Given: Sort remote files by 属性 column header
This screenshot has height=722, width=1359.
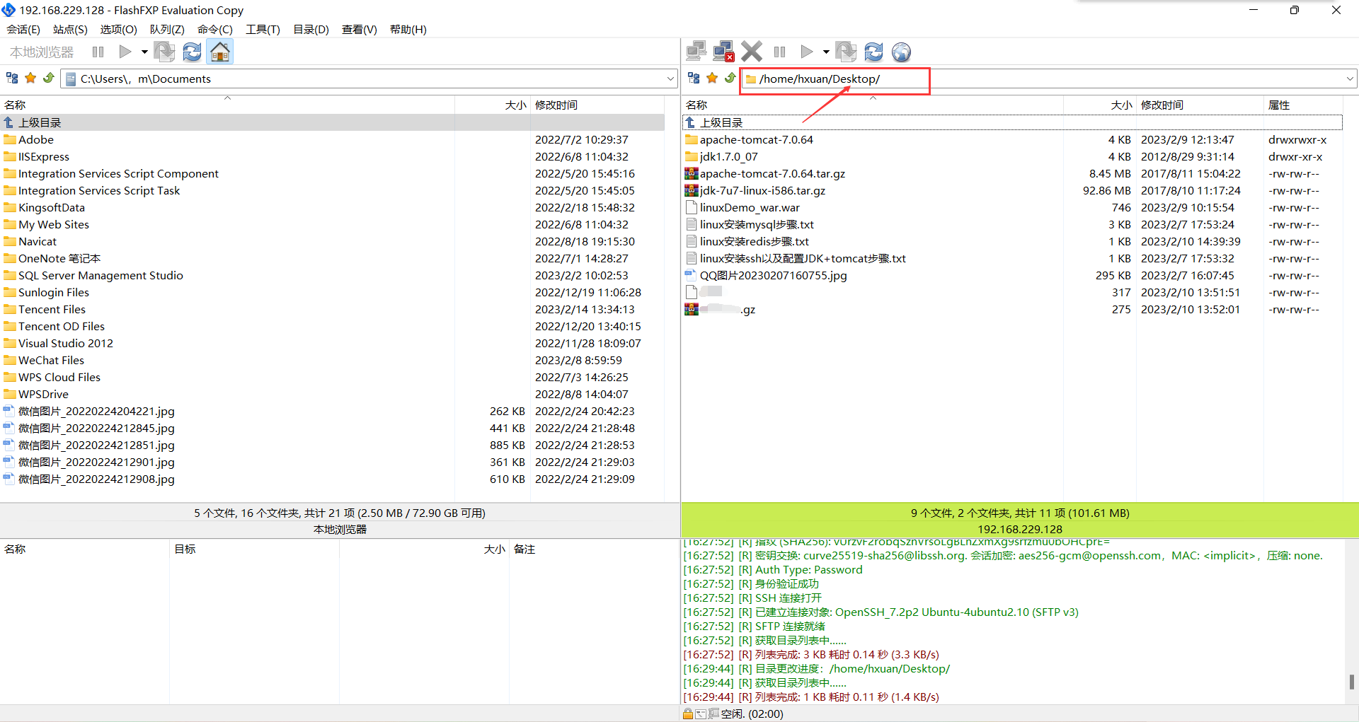Looking at the screenshot, I should coord(1303,105).
